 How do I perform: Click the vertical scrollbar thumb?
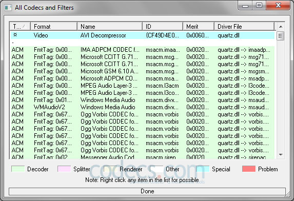[x=281, y=36]
